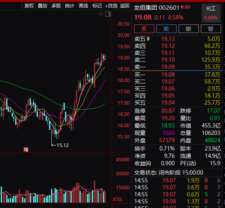Click the PE(动) value 15.9
The width and height of the screenshot is (225, 208).
click(x=215, y=163)
